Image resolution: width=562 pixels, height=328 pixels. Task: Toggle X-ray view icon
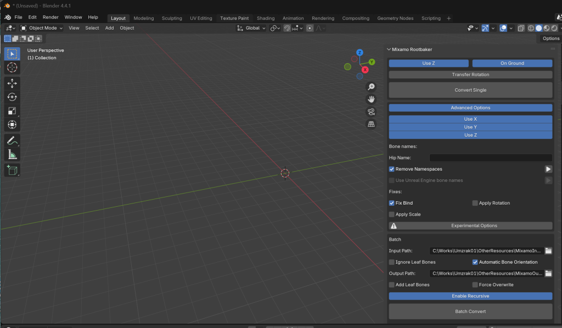click(x=521, y=28)
